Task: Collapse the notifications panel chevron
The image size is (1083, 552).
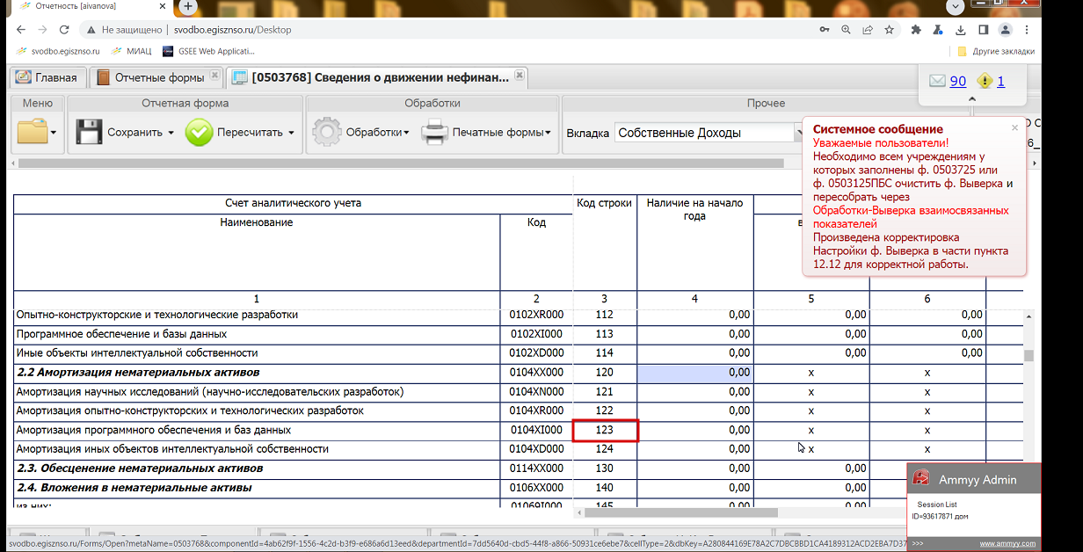Action: coord(971,99)
